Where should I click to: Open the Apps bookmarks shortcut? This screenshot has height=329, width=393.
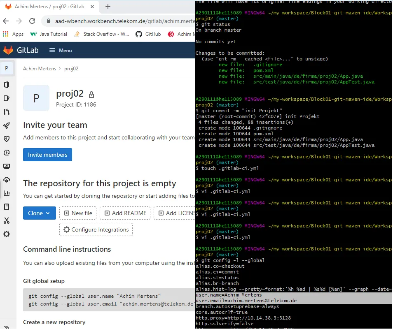[13, 34]
